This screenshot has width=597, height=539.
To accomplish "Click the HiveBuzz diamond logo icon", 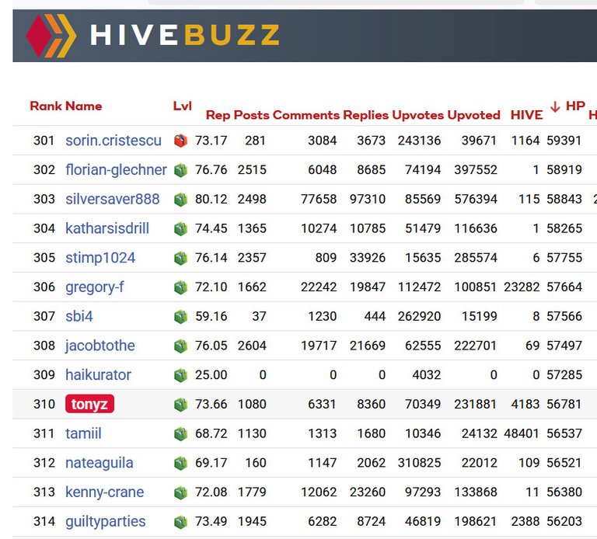I will pyautogui.click(x=51, y=36).
